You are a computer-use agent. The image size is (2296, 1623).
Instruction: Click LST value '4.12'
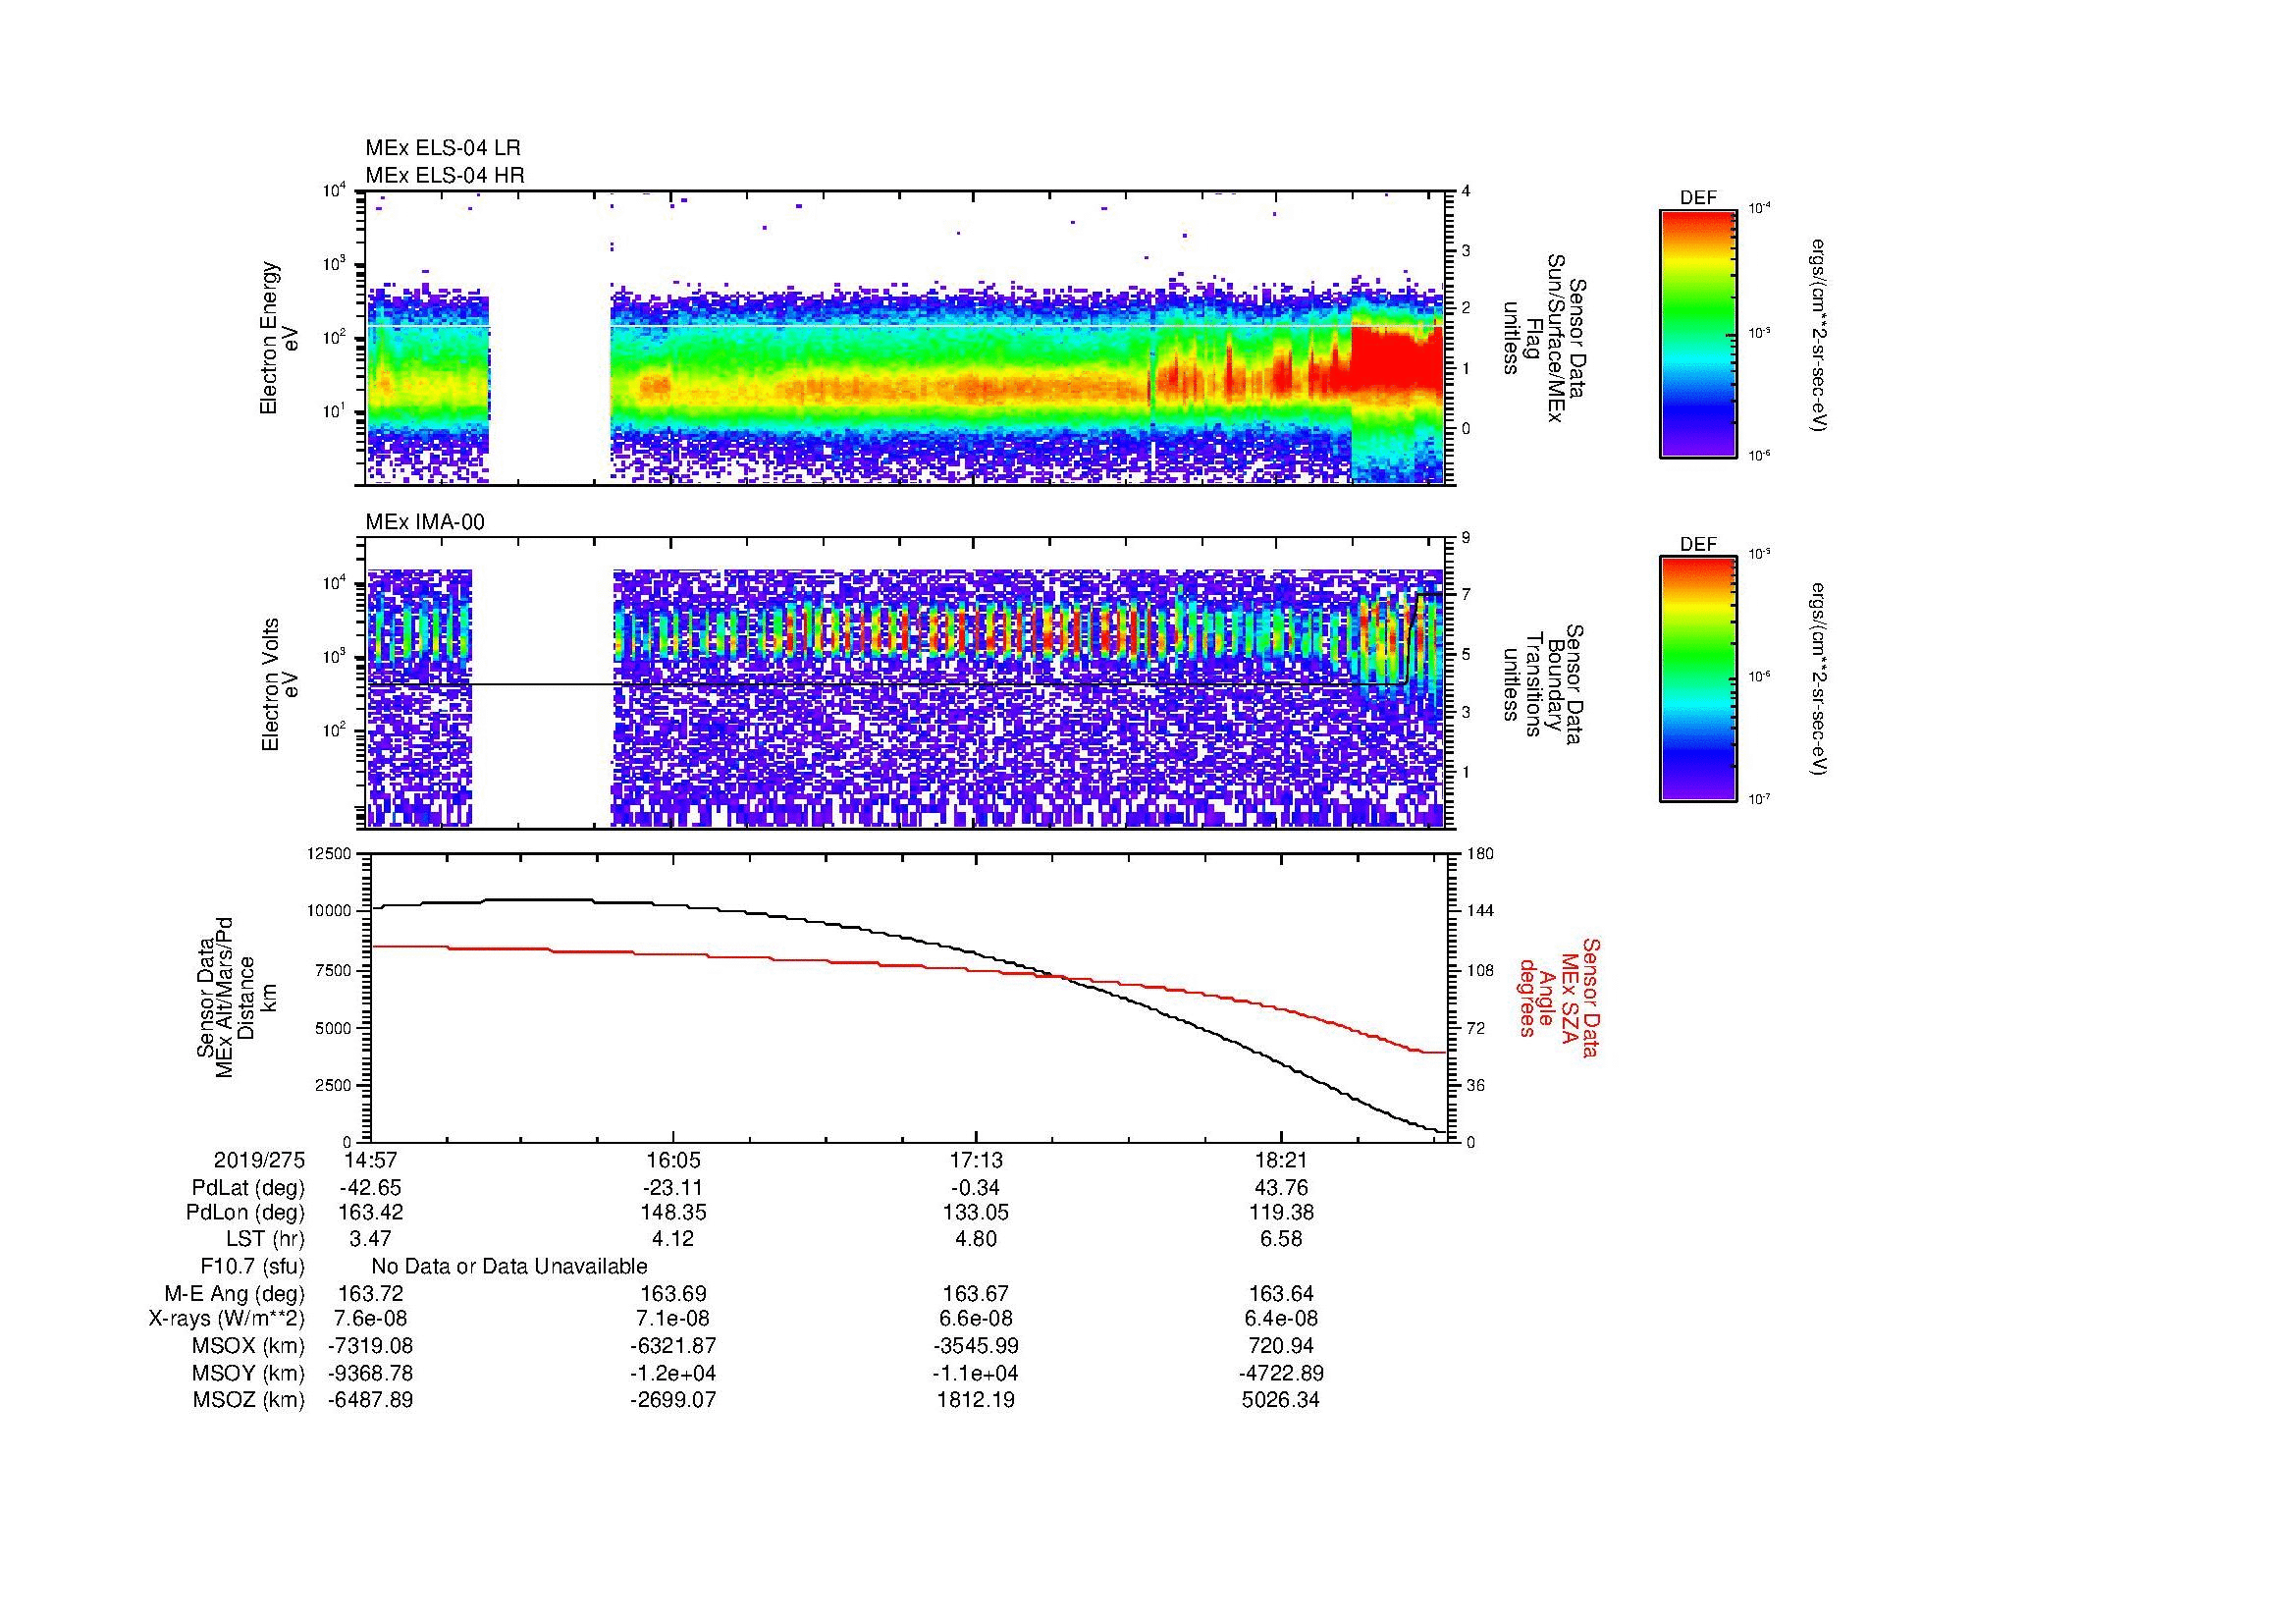(673, 1239)
